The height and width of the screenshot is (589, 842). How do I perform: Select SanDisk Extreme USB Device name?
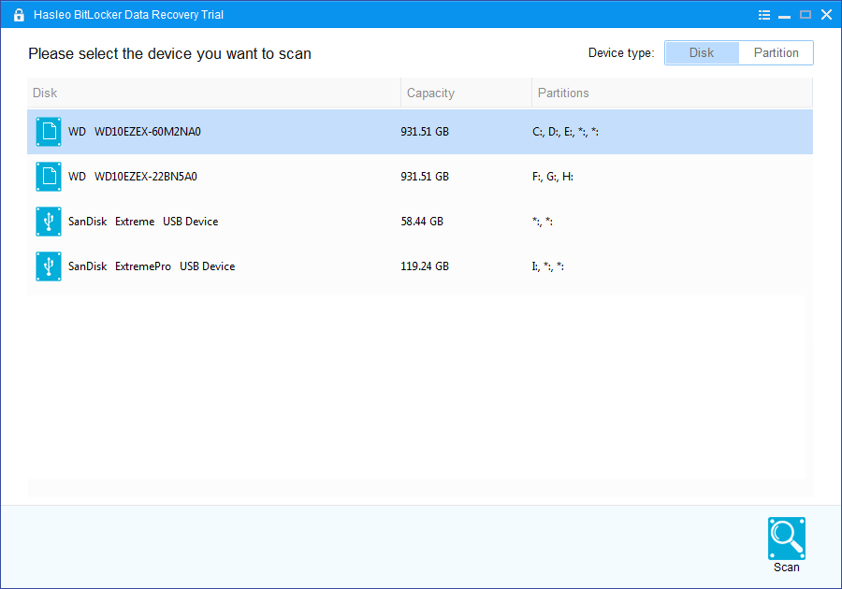tap(143, 222)
